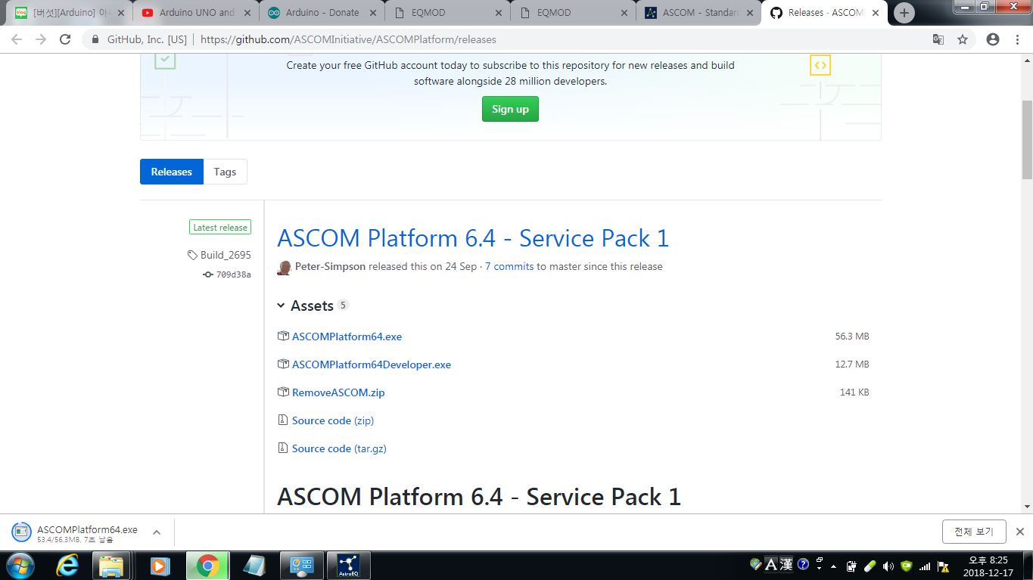Click the Build_2695 tag icon
Image resolution: width=1033 pixels, height=580 pixels.
[193, 255]
